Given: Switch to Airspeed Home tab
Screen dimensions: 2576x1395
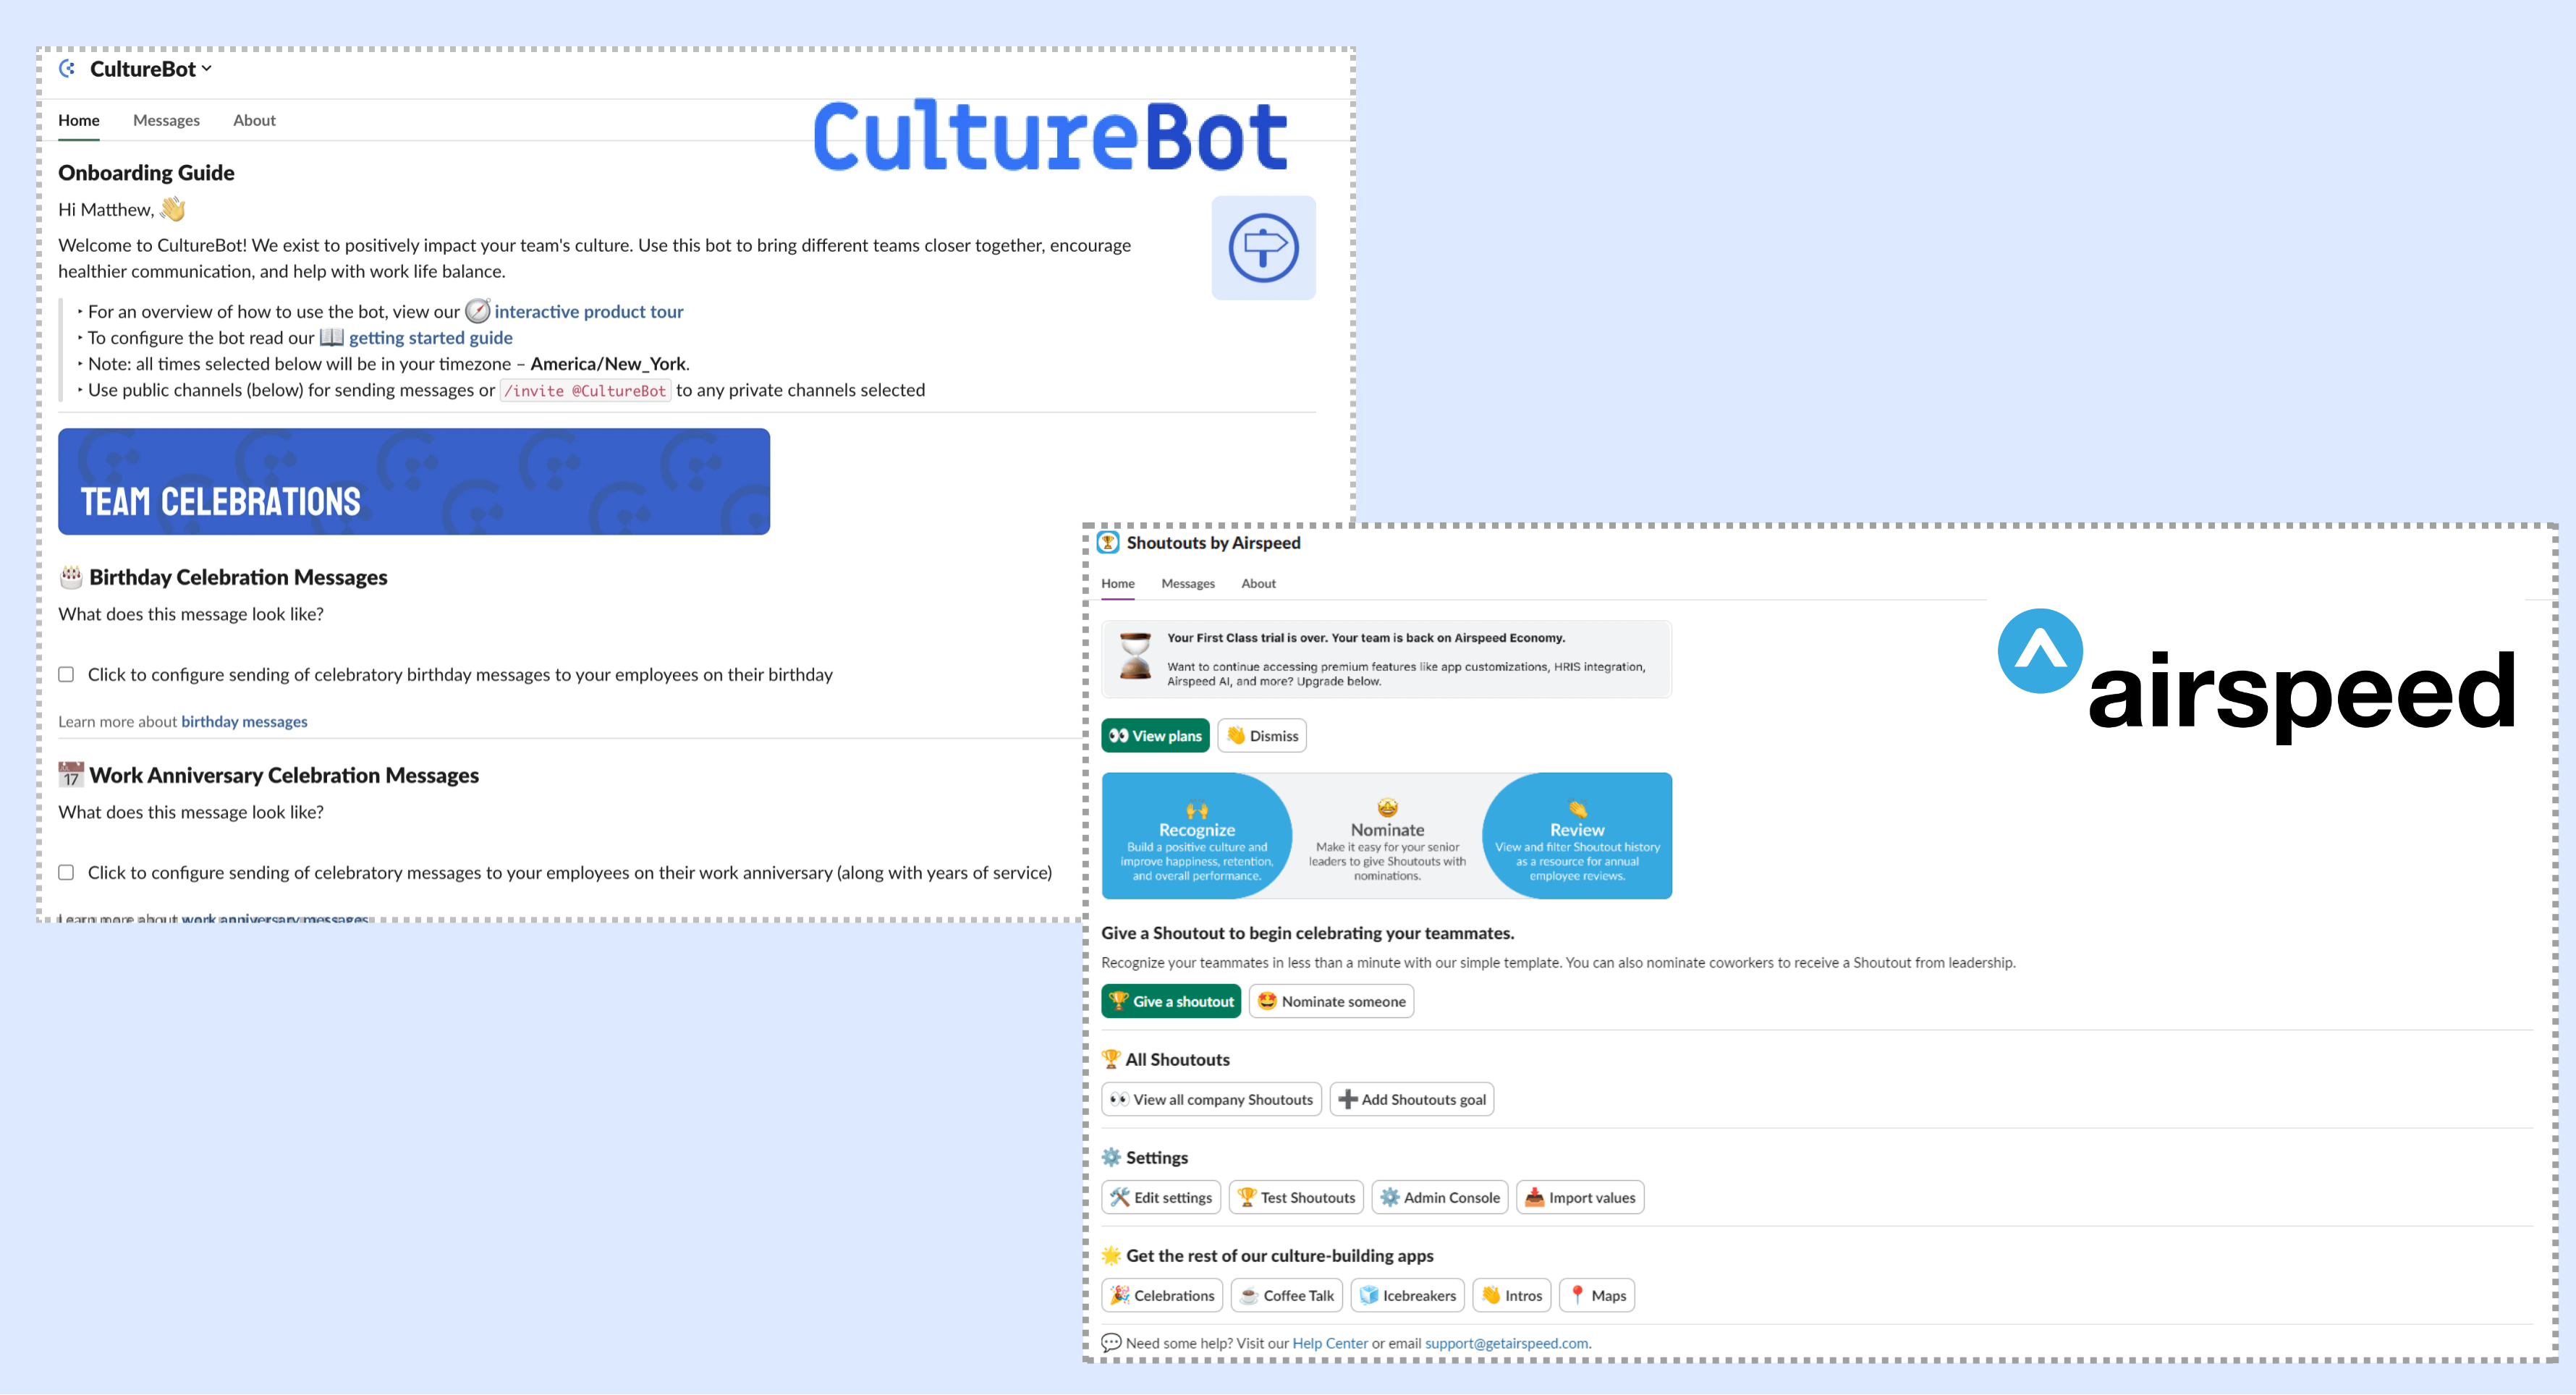Looking at the screenshot, I should click(x=1118, y=583).
